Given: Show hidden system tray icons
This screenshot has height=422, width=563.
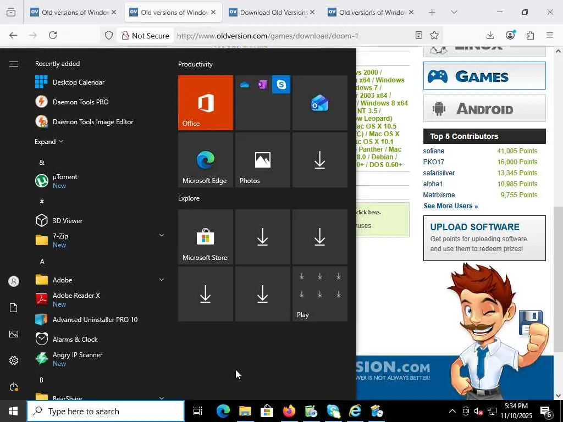Looking at the screenshot, I should (x=452, y=411).
